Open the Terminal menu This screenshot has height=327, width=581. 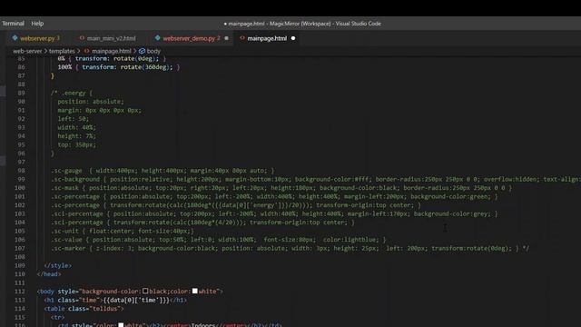click(13, 24)
